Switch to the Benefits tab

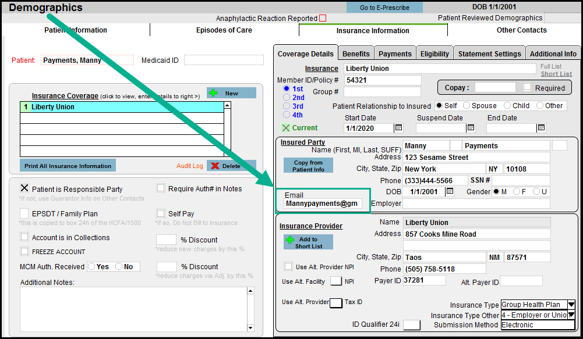(356, 53)
